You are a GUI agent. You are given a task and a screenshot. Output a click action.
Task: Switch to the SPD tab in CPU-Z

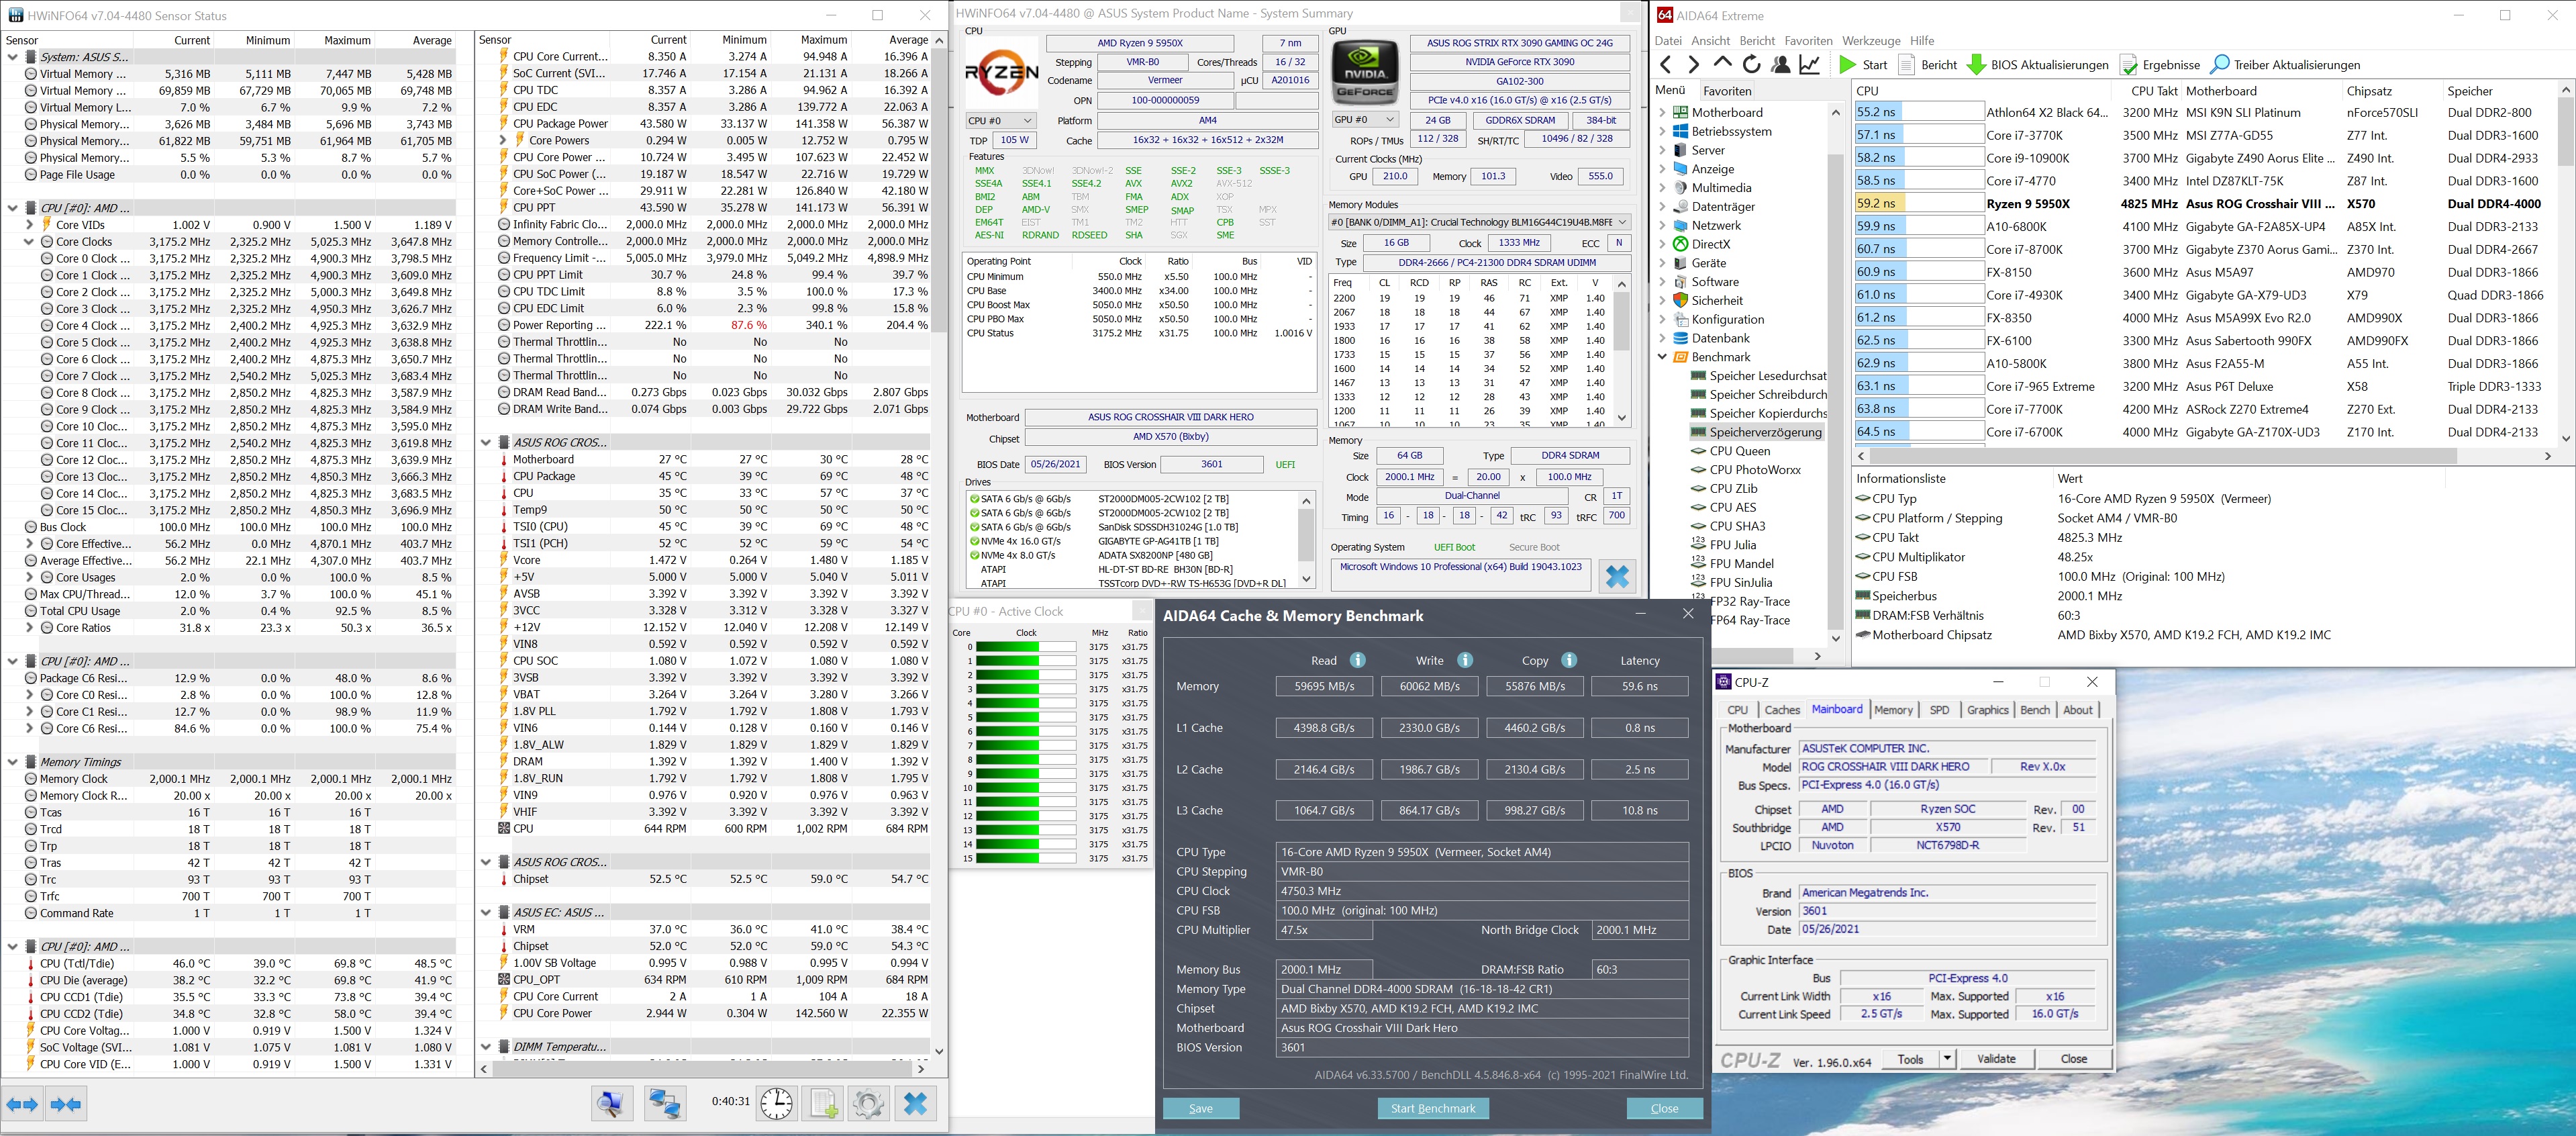[1939, 710]
